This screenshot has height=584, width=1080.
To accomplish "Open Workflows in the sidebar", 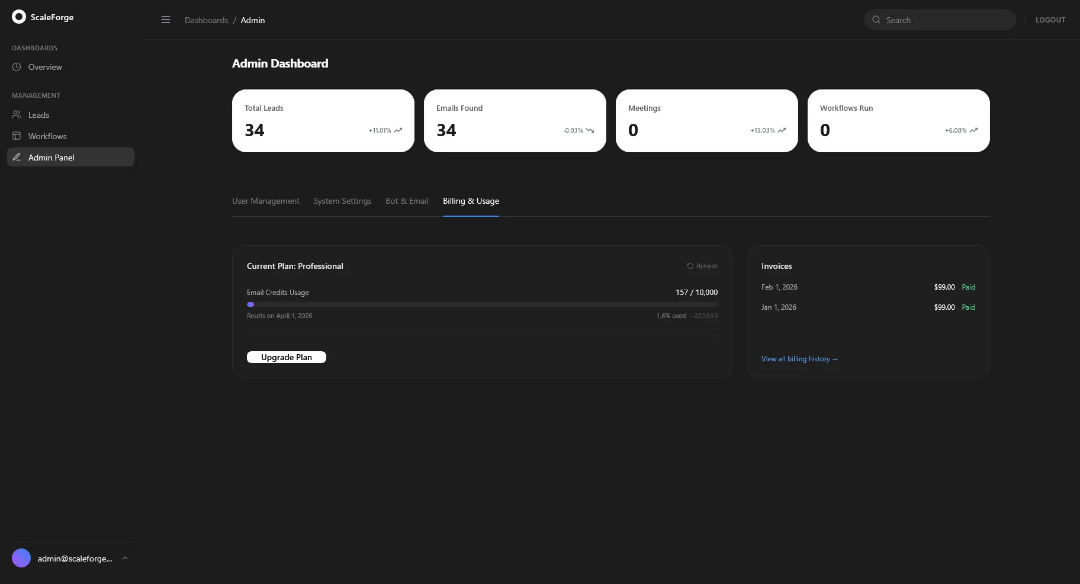I will (x=70, y=136).
